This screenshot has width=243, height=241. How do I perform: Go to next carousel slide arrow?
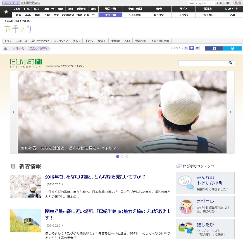pyautogui.click(x=230, y=112)
